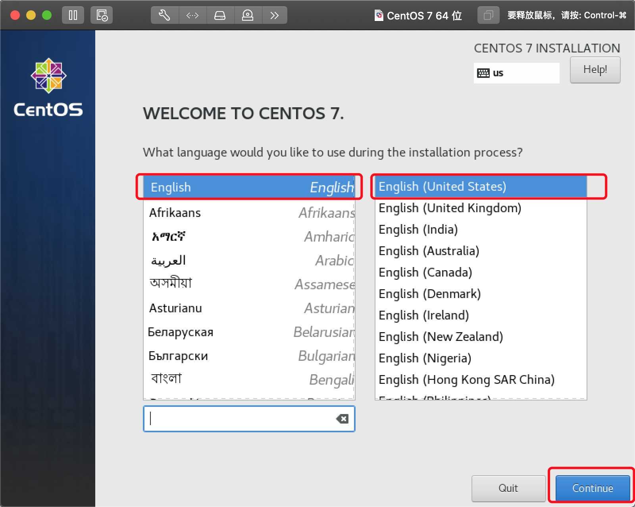Viewport: 635px width, 507px height.
Task: Select Afrikaans in the language list
Action: tap(249, 213)
